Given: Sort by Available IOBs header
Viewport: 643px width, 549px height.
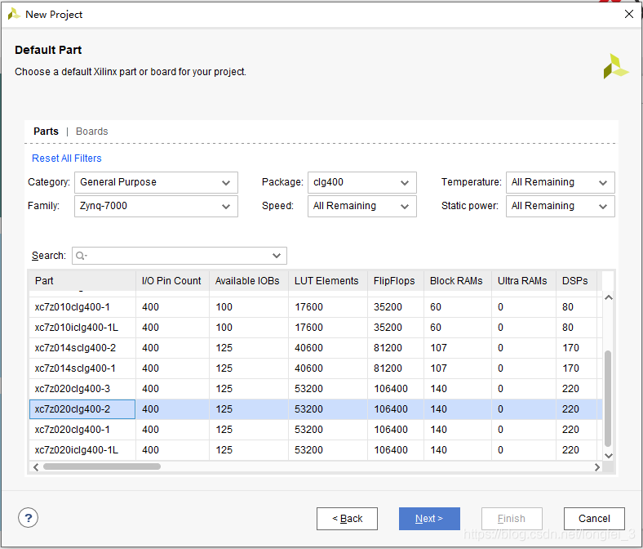Looking at the screenshot, I should coord(249,281).
